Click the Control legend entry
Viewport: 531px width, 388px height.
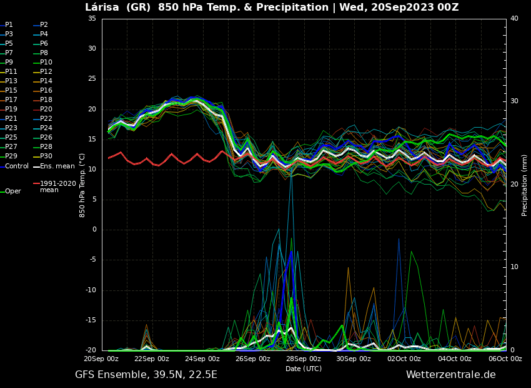point(16,166)
